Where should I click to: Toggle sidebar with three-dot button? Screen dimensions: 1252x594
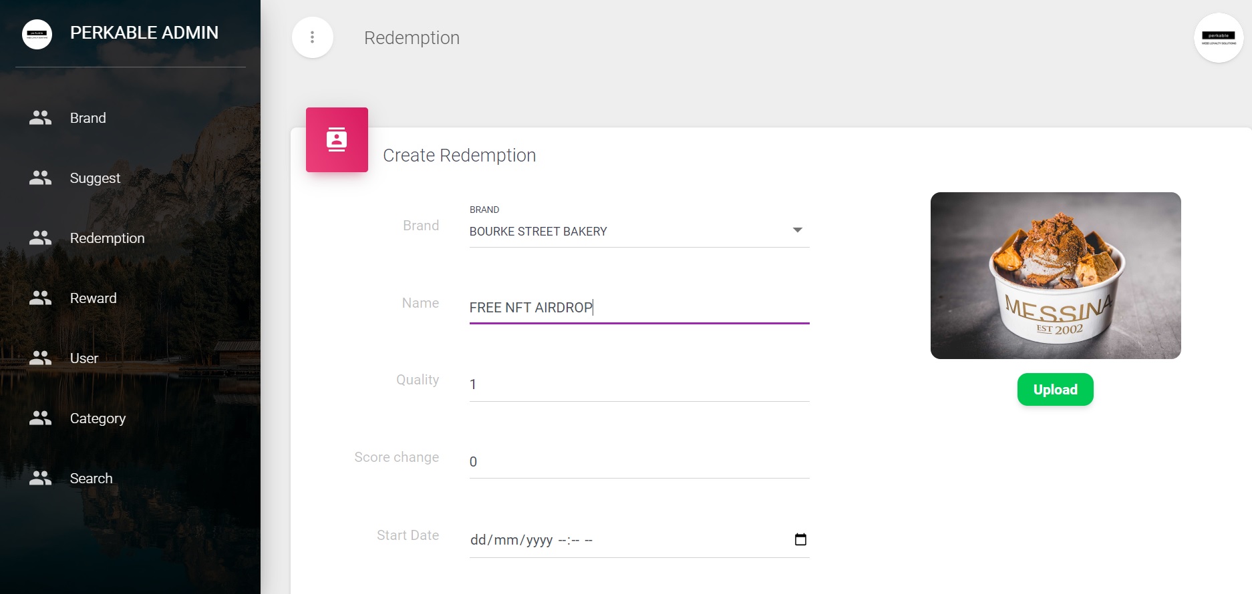pos(312,37)
